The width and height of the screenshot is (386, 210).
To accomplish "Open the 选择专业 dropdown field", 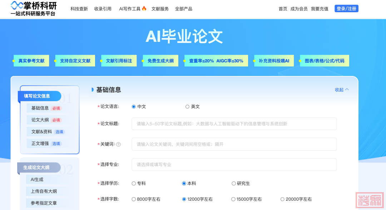I will pyautogui.click(x=234, y=165).
